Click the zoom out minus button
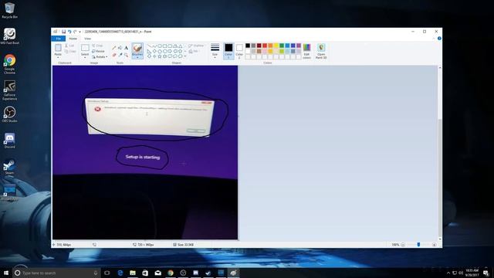Viewport: 494px width, 278px height. click(x=403, y=245)
